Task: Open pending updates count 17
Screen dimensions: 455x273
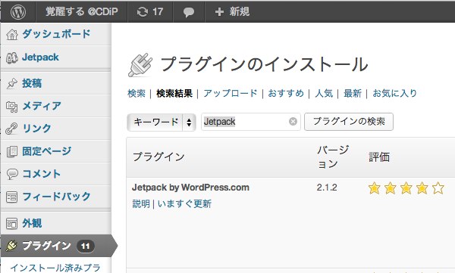Action: [158, 11]
